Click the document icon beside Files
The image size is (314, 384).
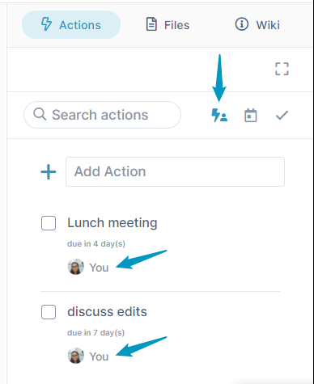pyautogui.click(x=151, y=24)
